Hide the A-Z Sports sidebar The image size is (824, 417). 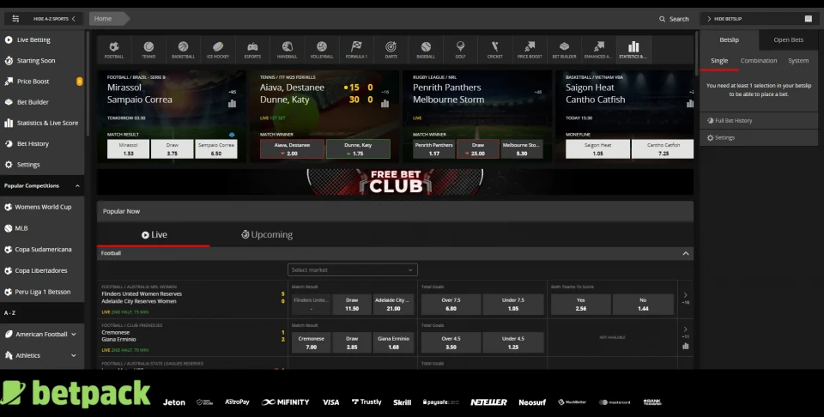click(x=54, y=19)
